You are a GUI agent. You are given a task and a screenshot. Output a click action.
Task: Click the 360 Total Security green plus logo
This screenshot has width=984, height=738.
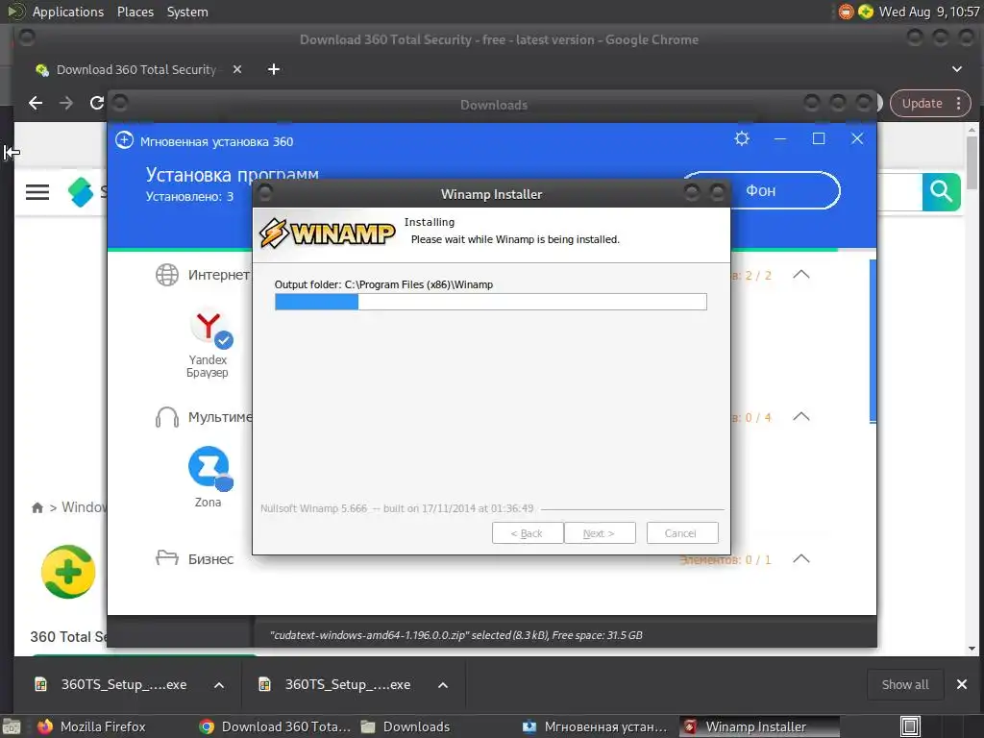(68, 572)
